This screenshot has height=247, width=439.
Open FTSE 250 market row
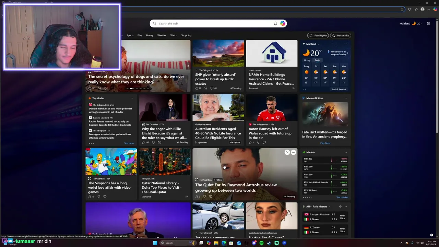(325, 168)
